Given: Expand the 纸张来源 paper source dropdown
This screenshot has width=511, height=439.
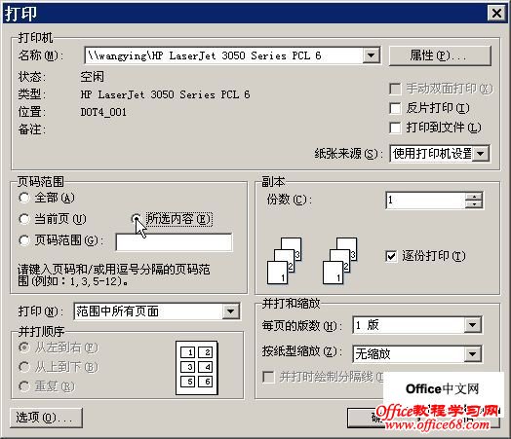Looking at the screenshot, I should point(481,153).
